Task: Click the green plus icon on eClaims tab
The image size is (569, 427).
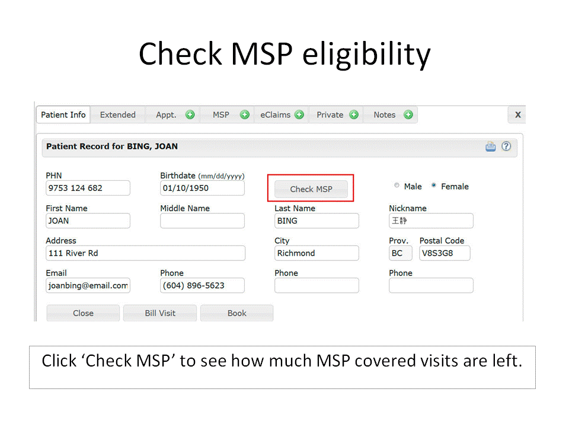Action: (x=299, y=115)
